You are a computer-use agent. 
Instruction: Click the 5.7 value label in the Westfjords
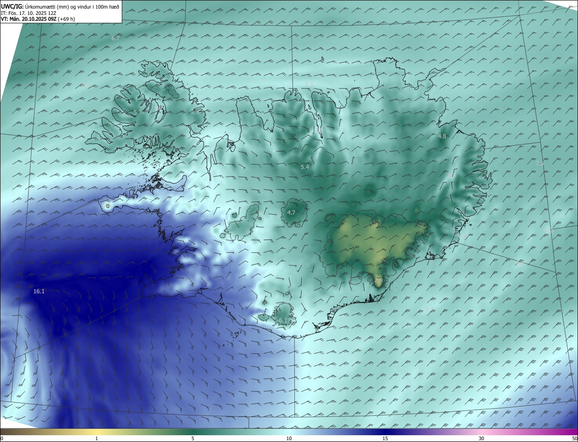138,112
